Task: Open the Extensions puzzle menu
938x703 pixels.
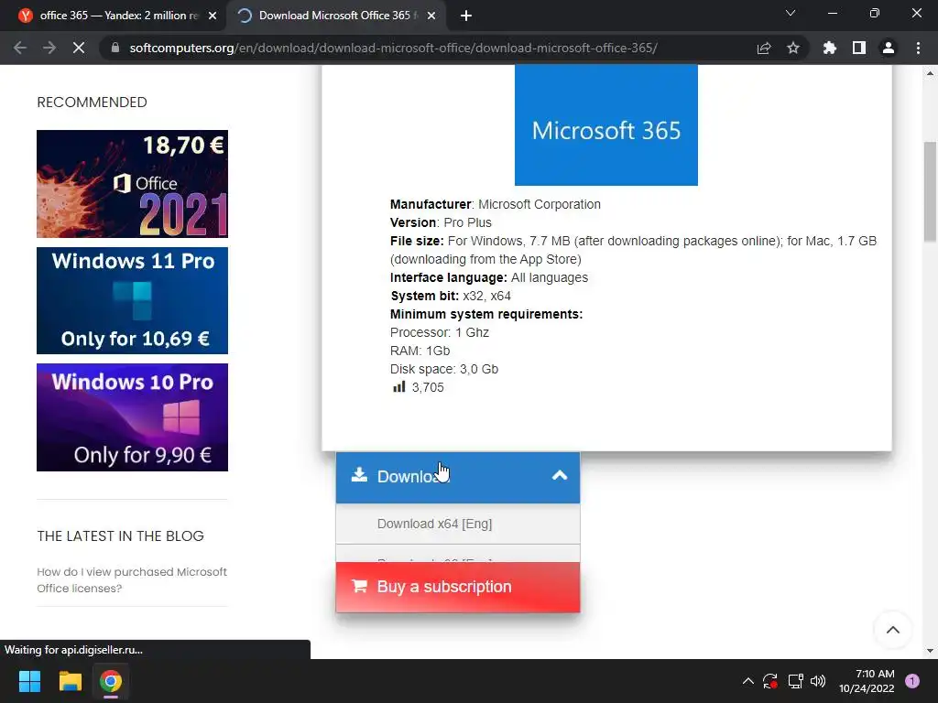Action: [829, 48]
